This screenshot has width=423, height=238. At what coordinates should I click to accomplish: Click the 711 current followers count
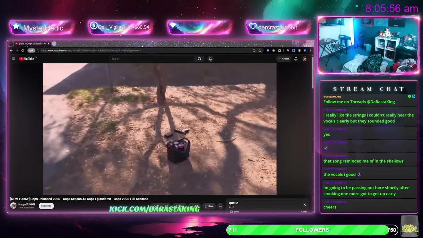(233, 230)
